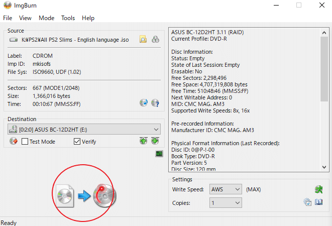Viewport: 332px width, 226px height.
Task: Uncheck the Verify checkbox
Action: click(x=77, y=141)
